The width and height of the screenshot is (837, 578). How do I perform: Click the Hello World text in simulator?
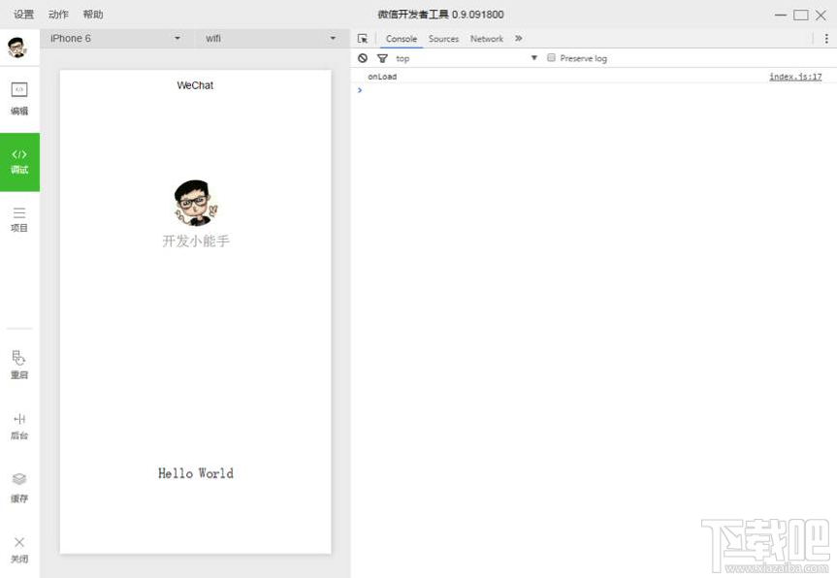click(x=195, y=473)
